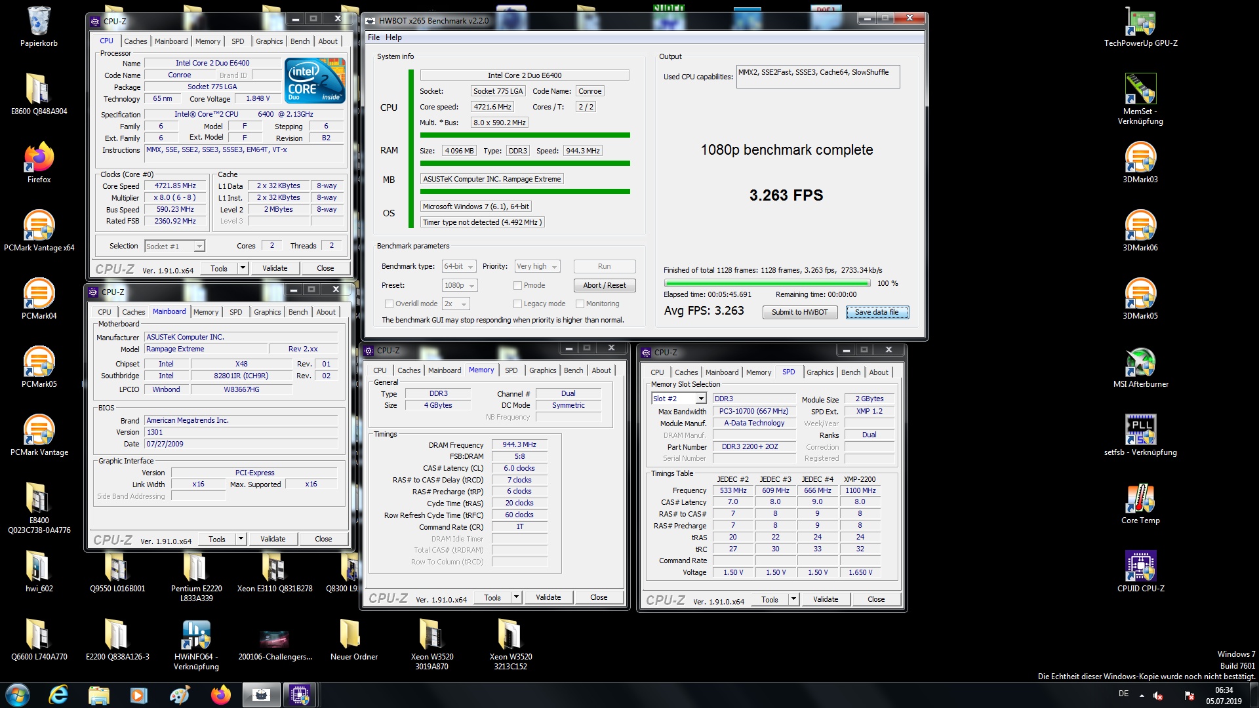1259x708 pixels.
Task: Click the 3.263 FPS result text
Action: tap(786, 195)
